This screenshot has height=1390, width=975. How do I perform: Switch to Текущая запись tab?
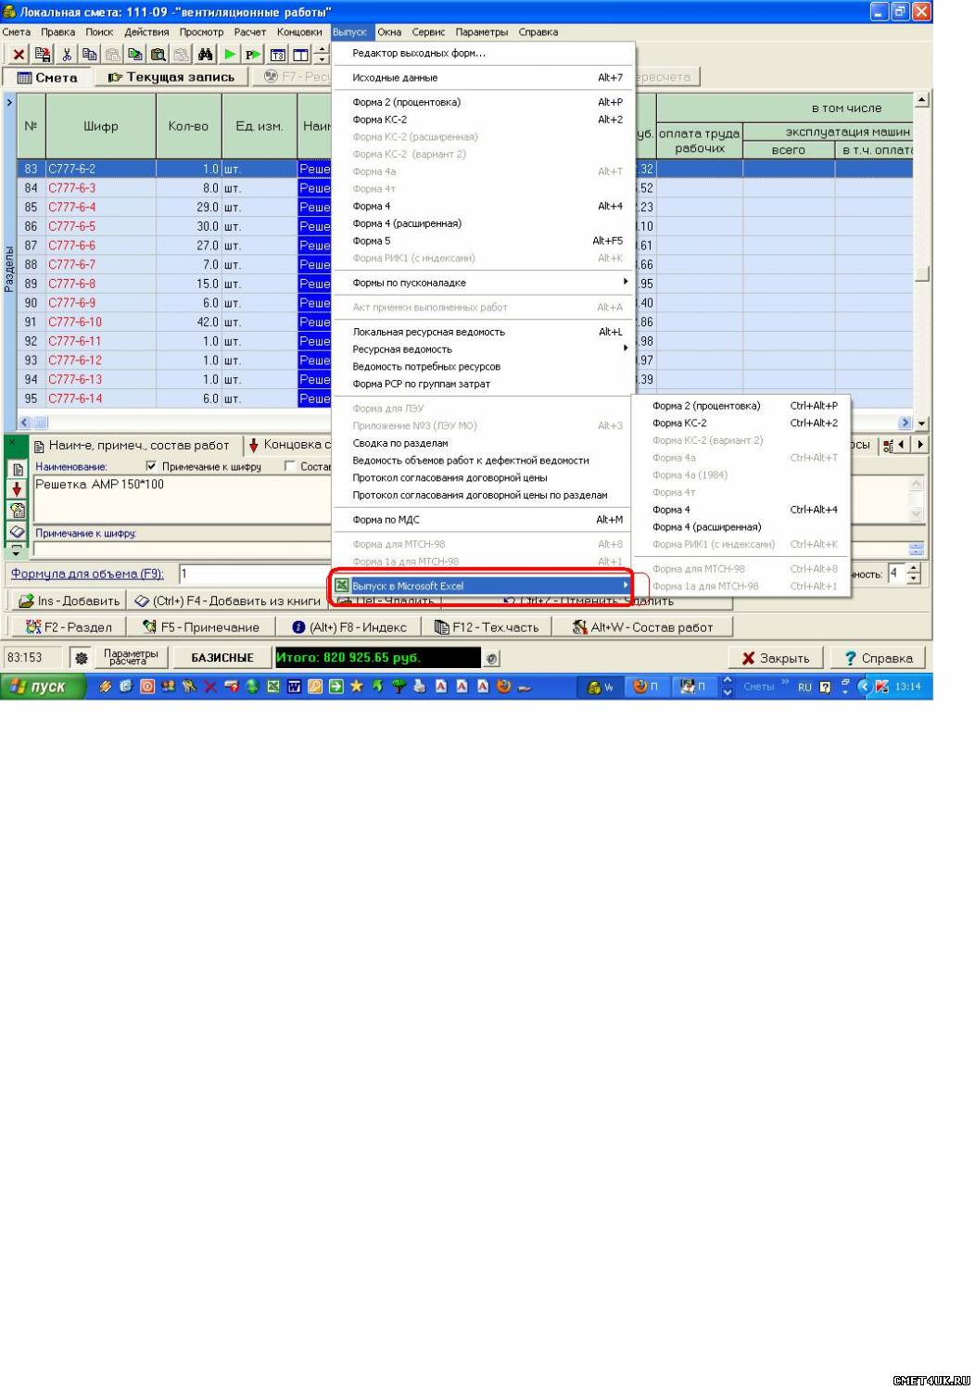[x=171, y=77]
